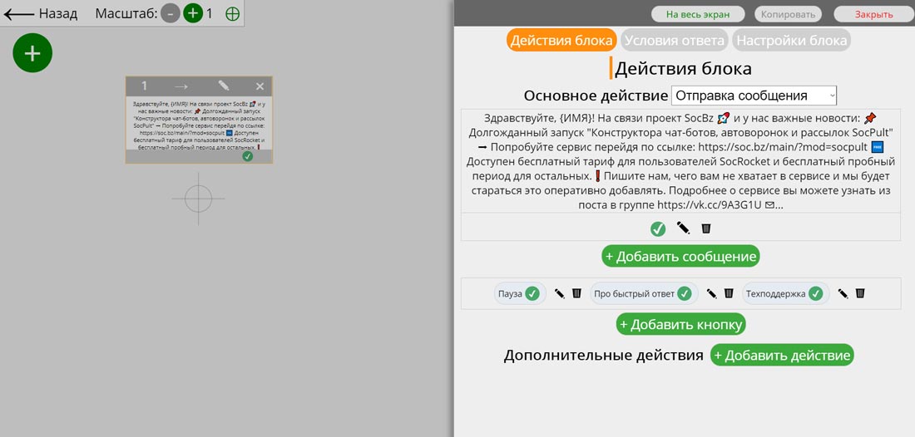Toggle the Пауза button checkmark
915x437 pixels.
pyautogui.click(x=532, y=293)
